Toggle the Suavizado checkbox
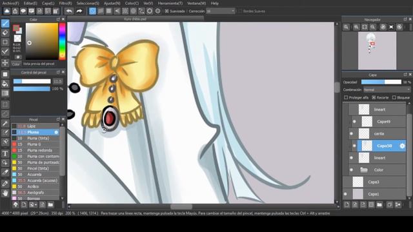413x232 pixels. click(166, 11)
